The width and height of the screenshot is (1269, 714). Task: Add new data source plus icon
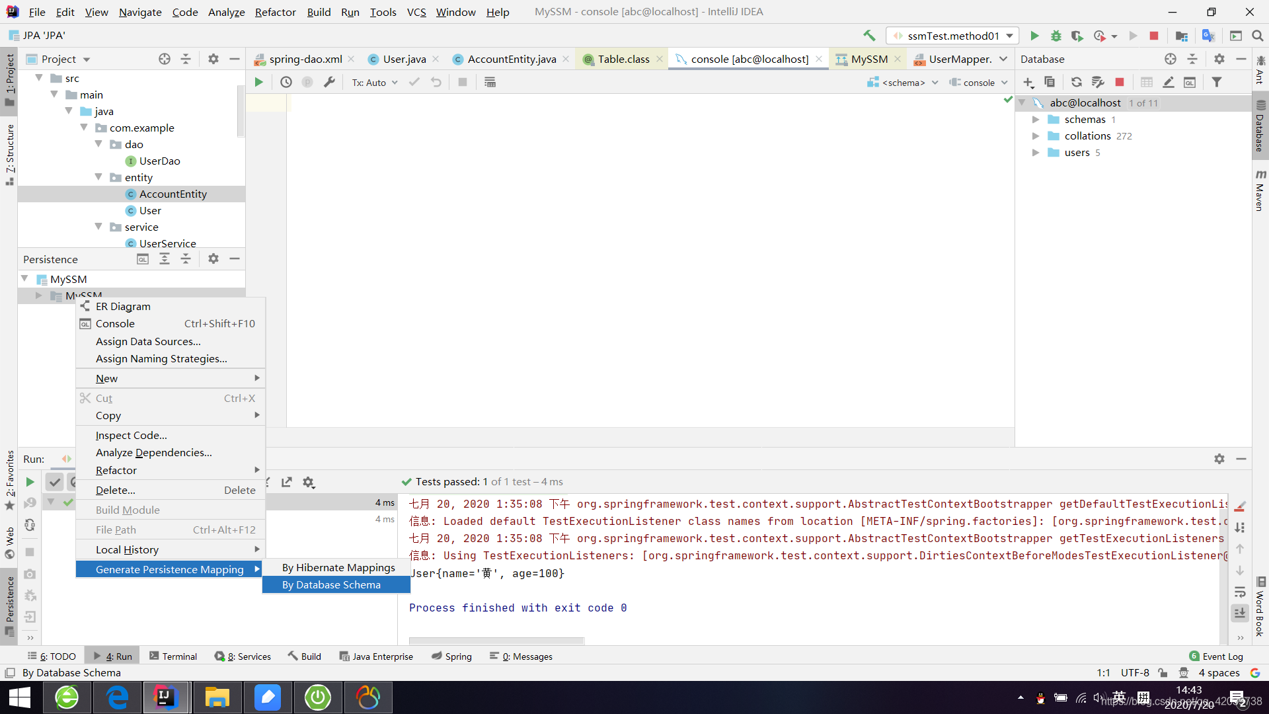point(1028,82)
